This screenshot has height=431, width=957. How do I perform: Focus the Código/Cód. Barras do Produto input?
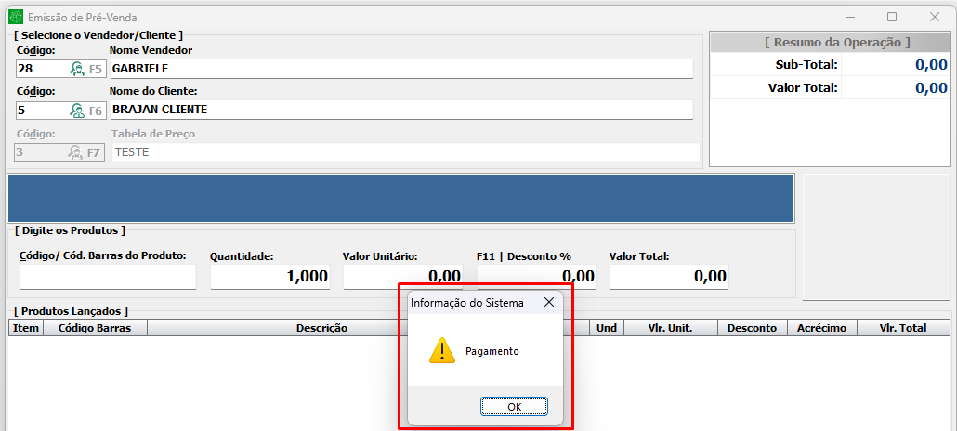(x=108, y=277)
